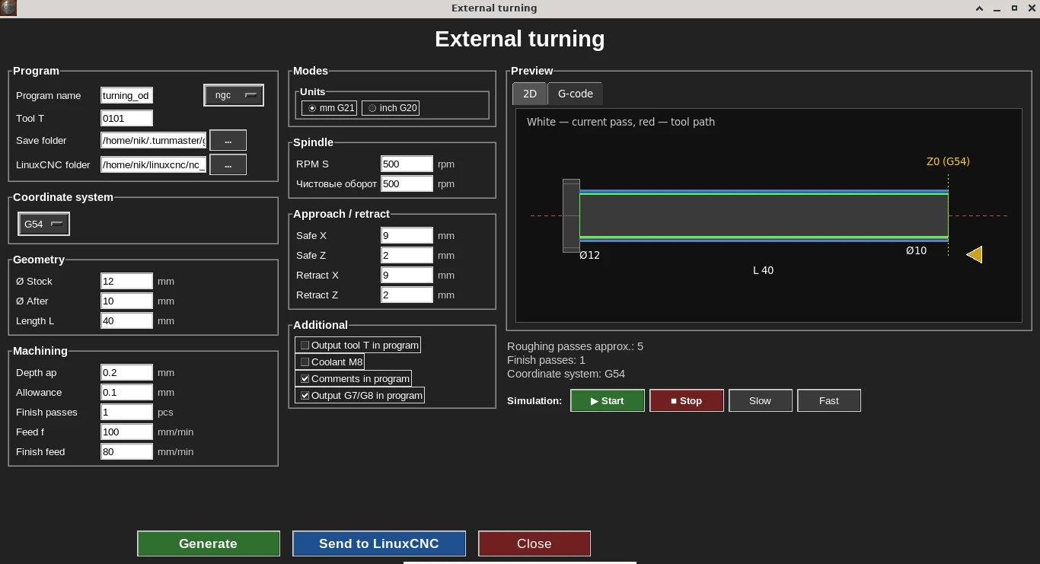The height and width of the screenshot is (564, 1040).
Task: Click the L 40 length label
Action: 763,270
